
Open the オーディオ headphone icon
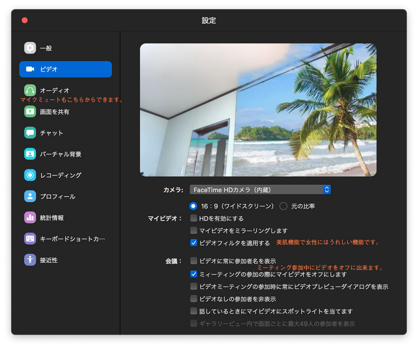(30, 90)
